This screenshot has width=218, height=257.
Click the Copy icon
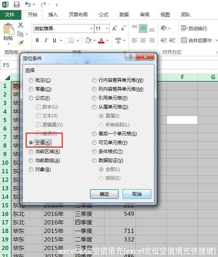pos(20,34)
